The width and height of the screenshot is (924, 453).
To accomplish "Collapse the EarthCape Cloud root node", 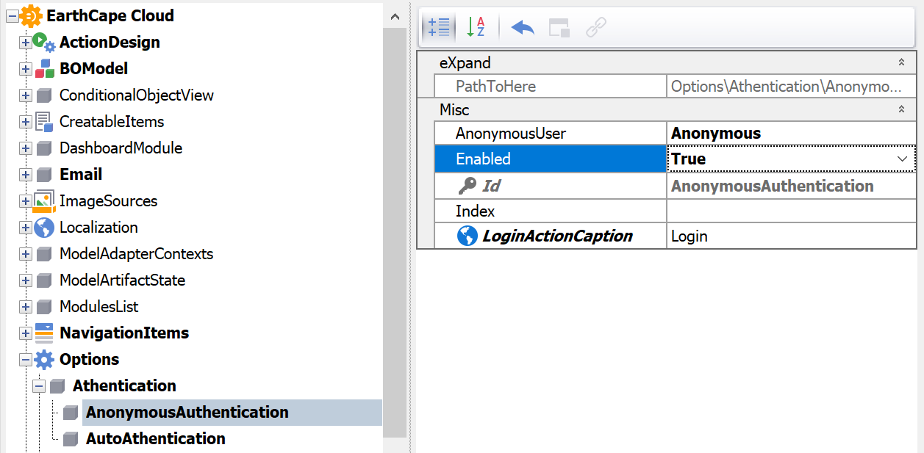I will (x=12, y=16).
